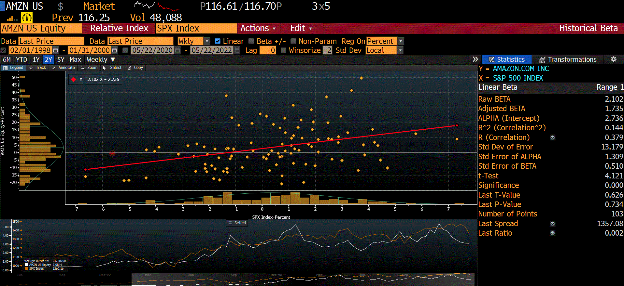Select the Max range tab
This screenshot has width=624, height=286.
(75, 59)
